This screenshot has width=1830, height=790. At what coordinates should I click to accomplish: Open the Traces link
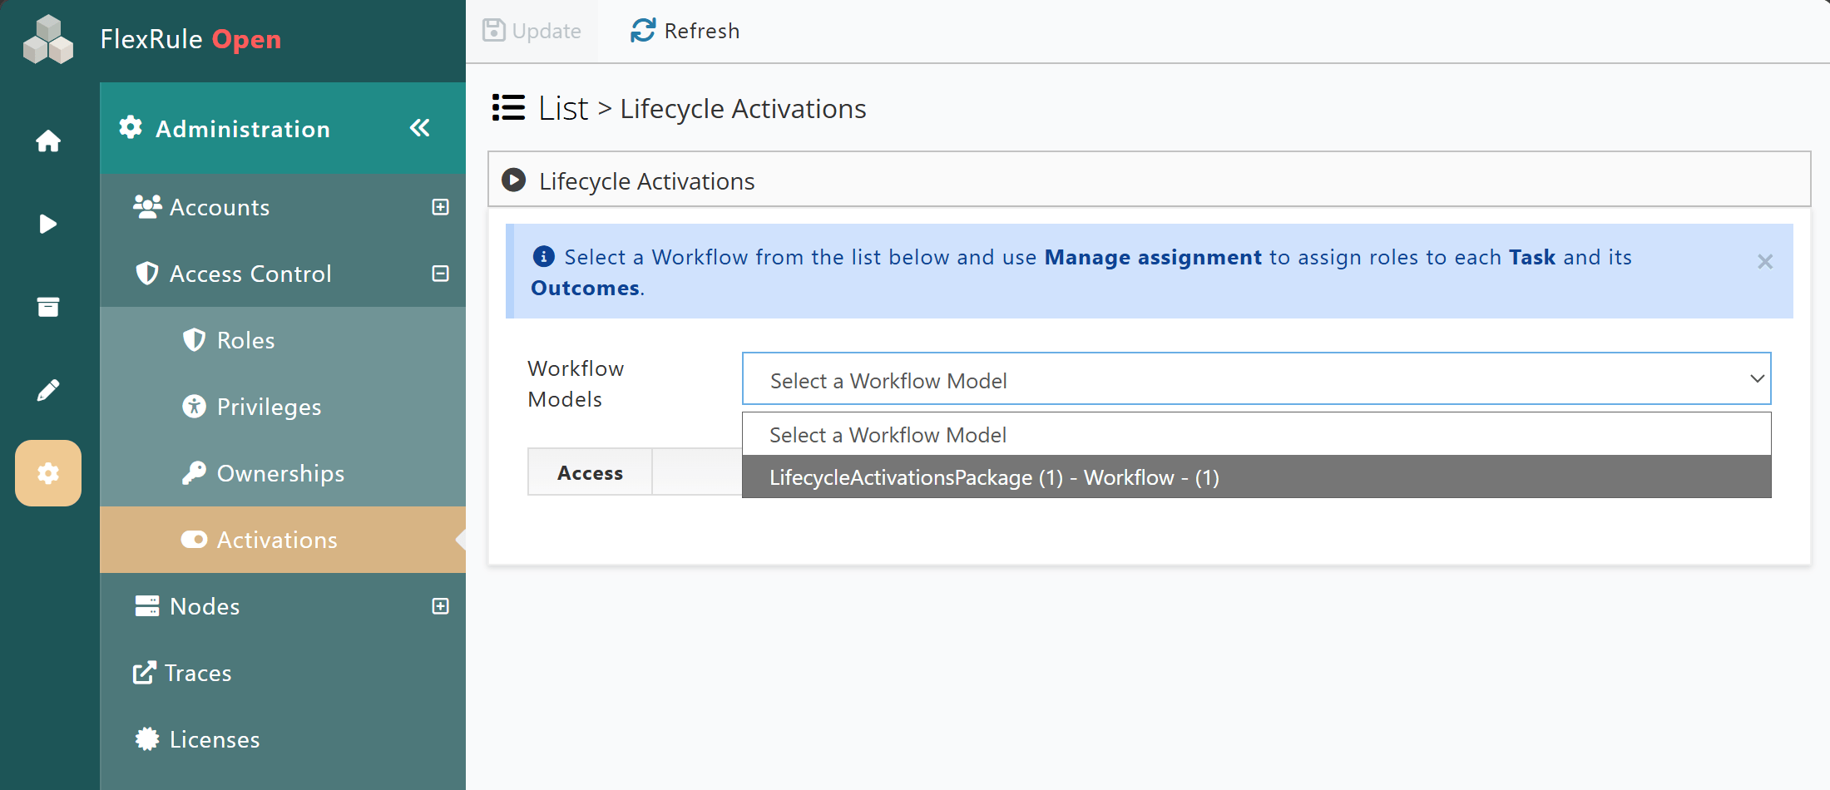(x=283, y=673)
